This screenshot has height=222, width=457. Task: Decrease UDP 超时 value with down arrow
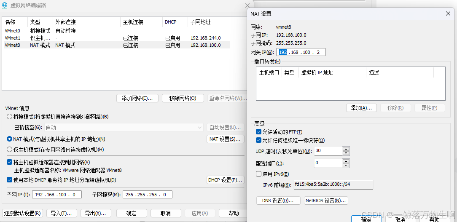click(x=346, y=153)
